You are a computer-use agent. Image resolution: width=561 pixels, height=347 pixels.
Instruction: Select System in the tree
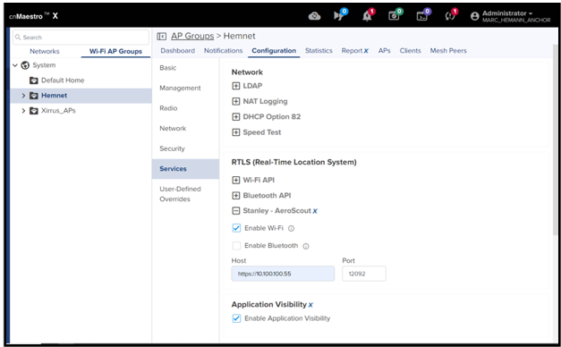coord(44,65)
